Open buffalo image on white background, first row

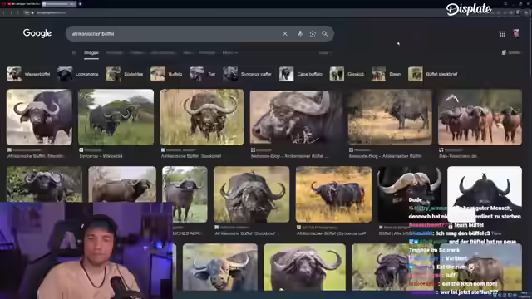tap(39, 117)
